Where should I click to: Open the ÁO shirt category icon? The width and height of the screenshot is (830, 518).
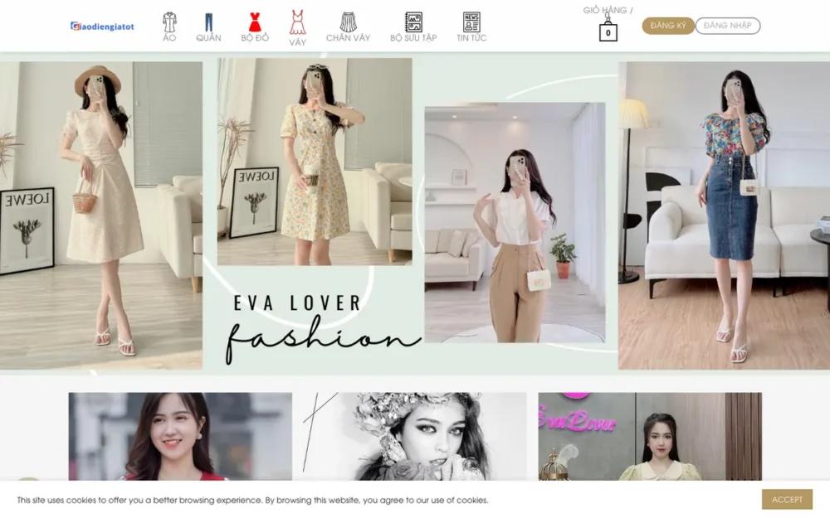pos(169,22)
